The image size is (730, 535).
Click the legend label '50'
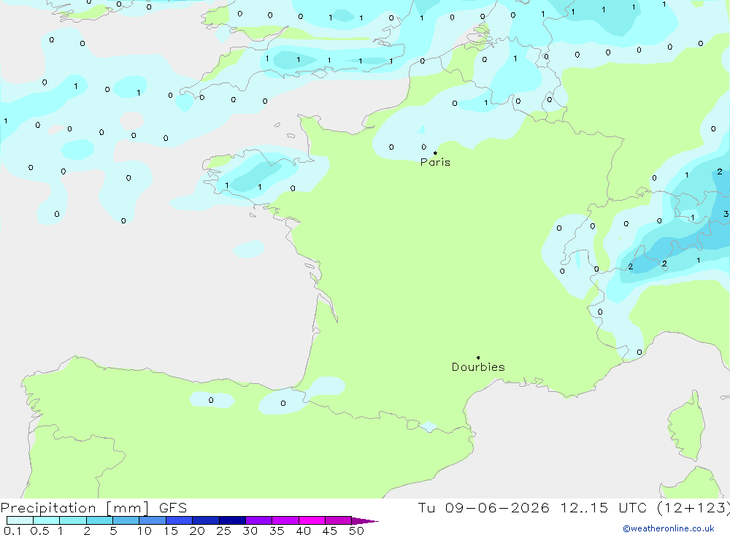356,531
